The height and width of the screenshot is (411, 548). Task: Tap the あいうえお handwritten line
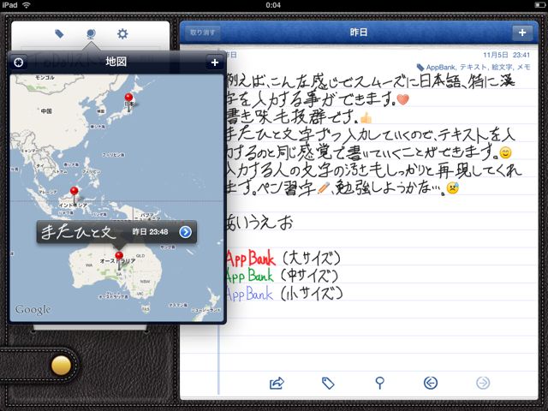[259, 223]
